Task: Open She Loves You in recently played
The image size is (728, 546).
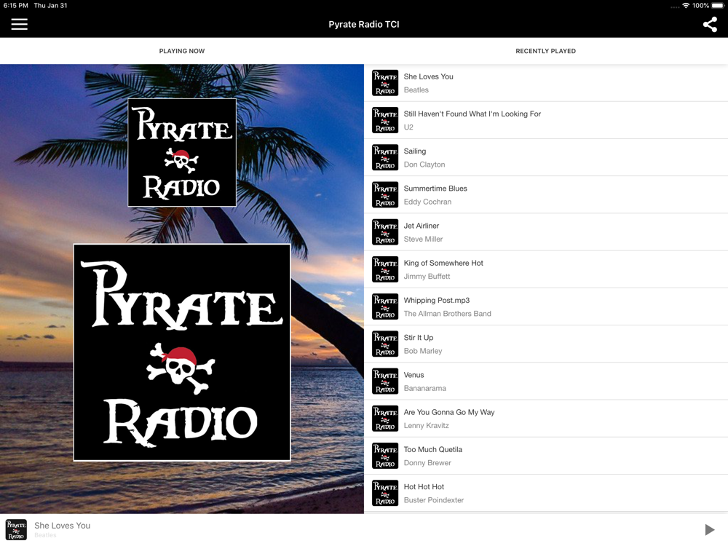Action: point(428,76)
